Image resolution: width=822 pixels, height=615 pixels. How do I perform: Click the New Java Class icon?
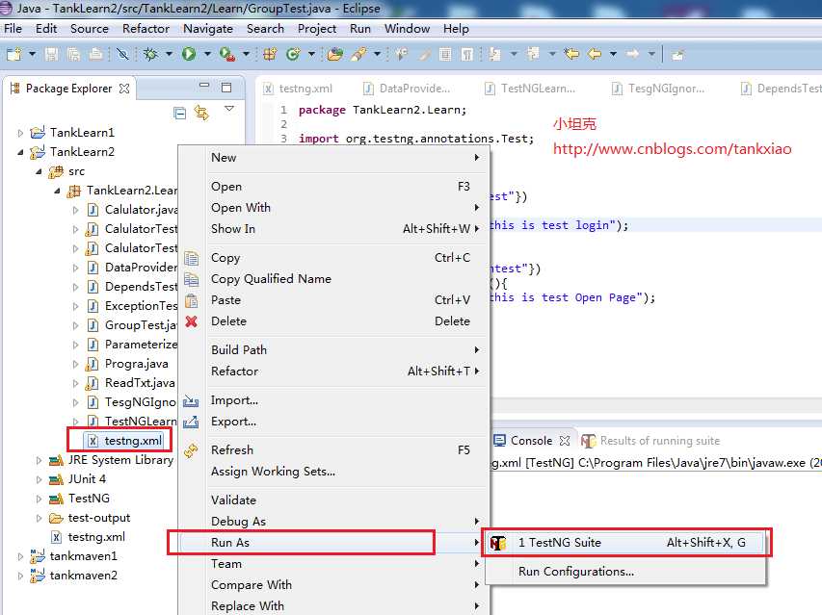(293, 54)
